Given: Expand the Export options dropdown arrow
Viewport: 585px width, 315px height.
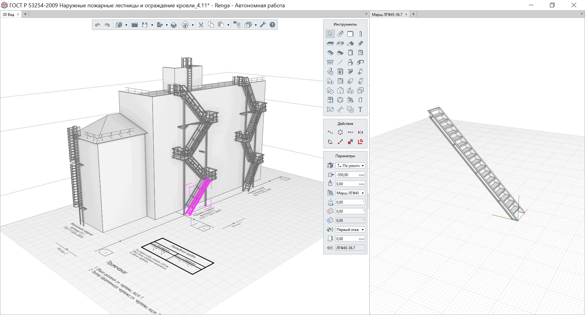Looking at the screenshot, I should (167, 25).
